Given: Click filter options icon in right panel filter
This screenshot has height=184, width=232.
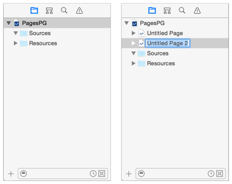Looking at the screenshot, I should [x=141, y=173].
